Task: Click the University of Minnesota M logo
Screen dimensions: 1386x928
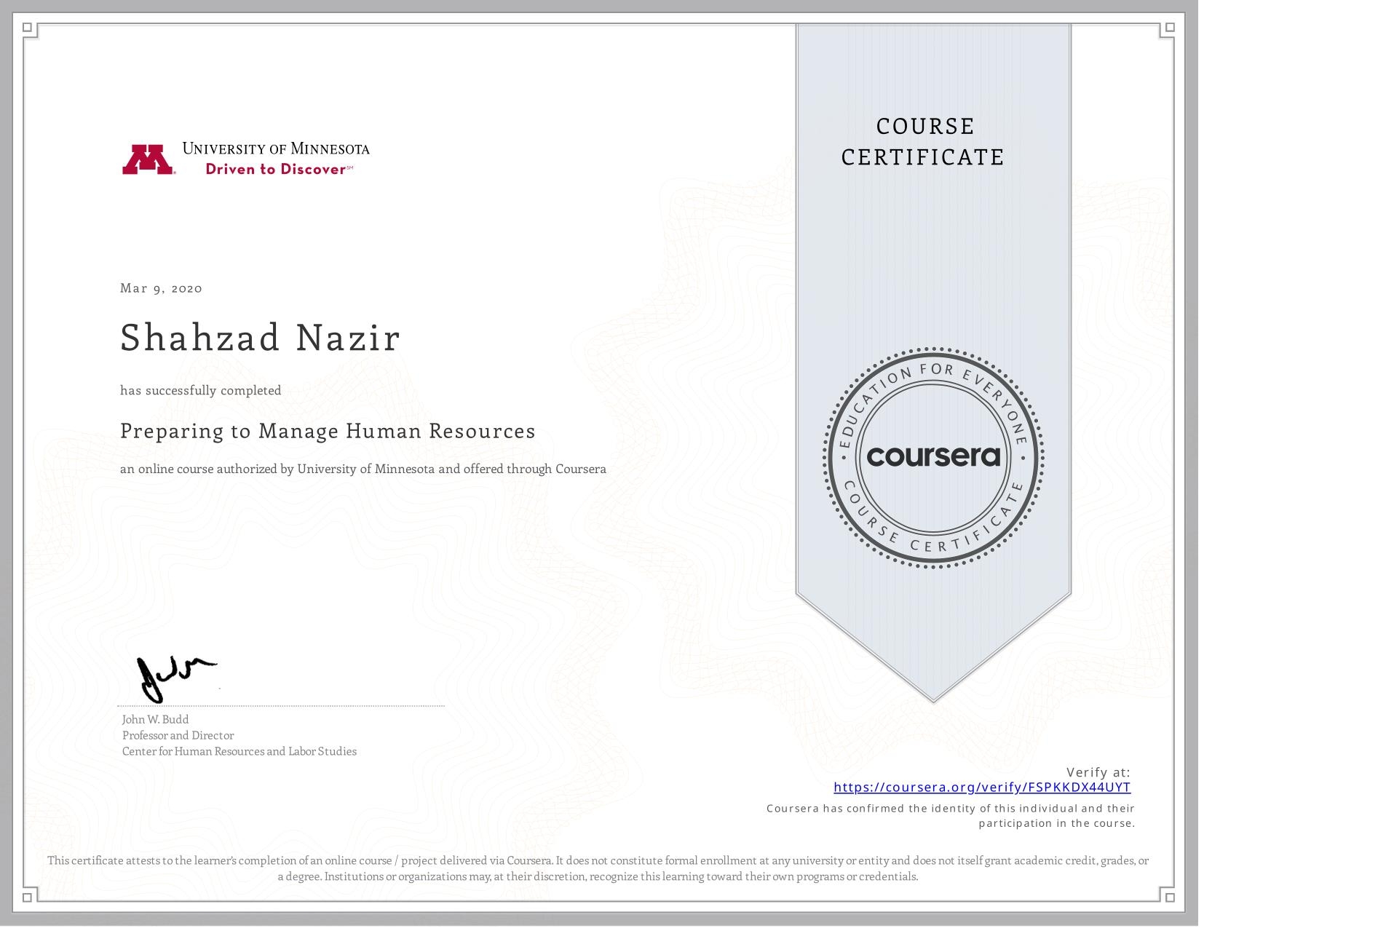Action: (148, 160)
